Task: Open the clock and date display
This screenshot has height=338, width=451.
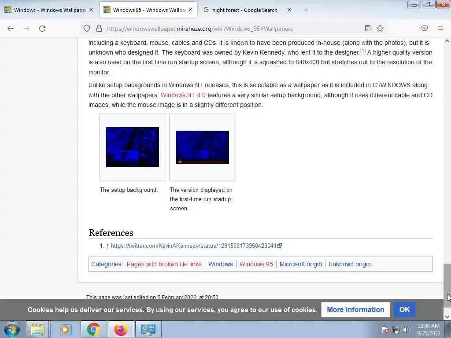Action: (429, 330)
